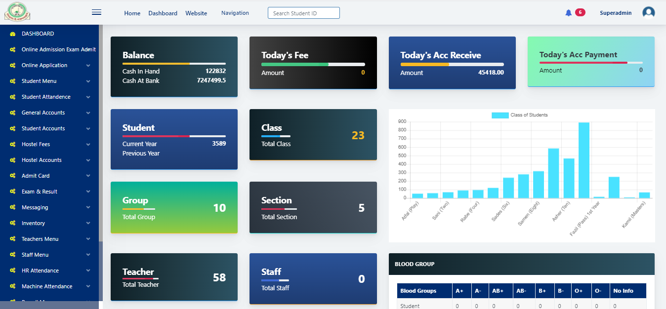Click the Balance card yellow progress bar
Image resolution: width=666 pixels, height=309 pixels.
(x=156, y=64)
